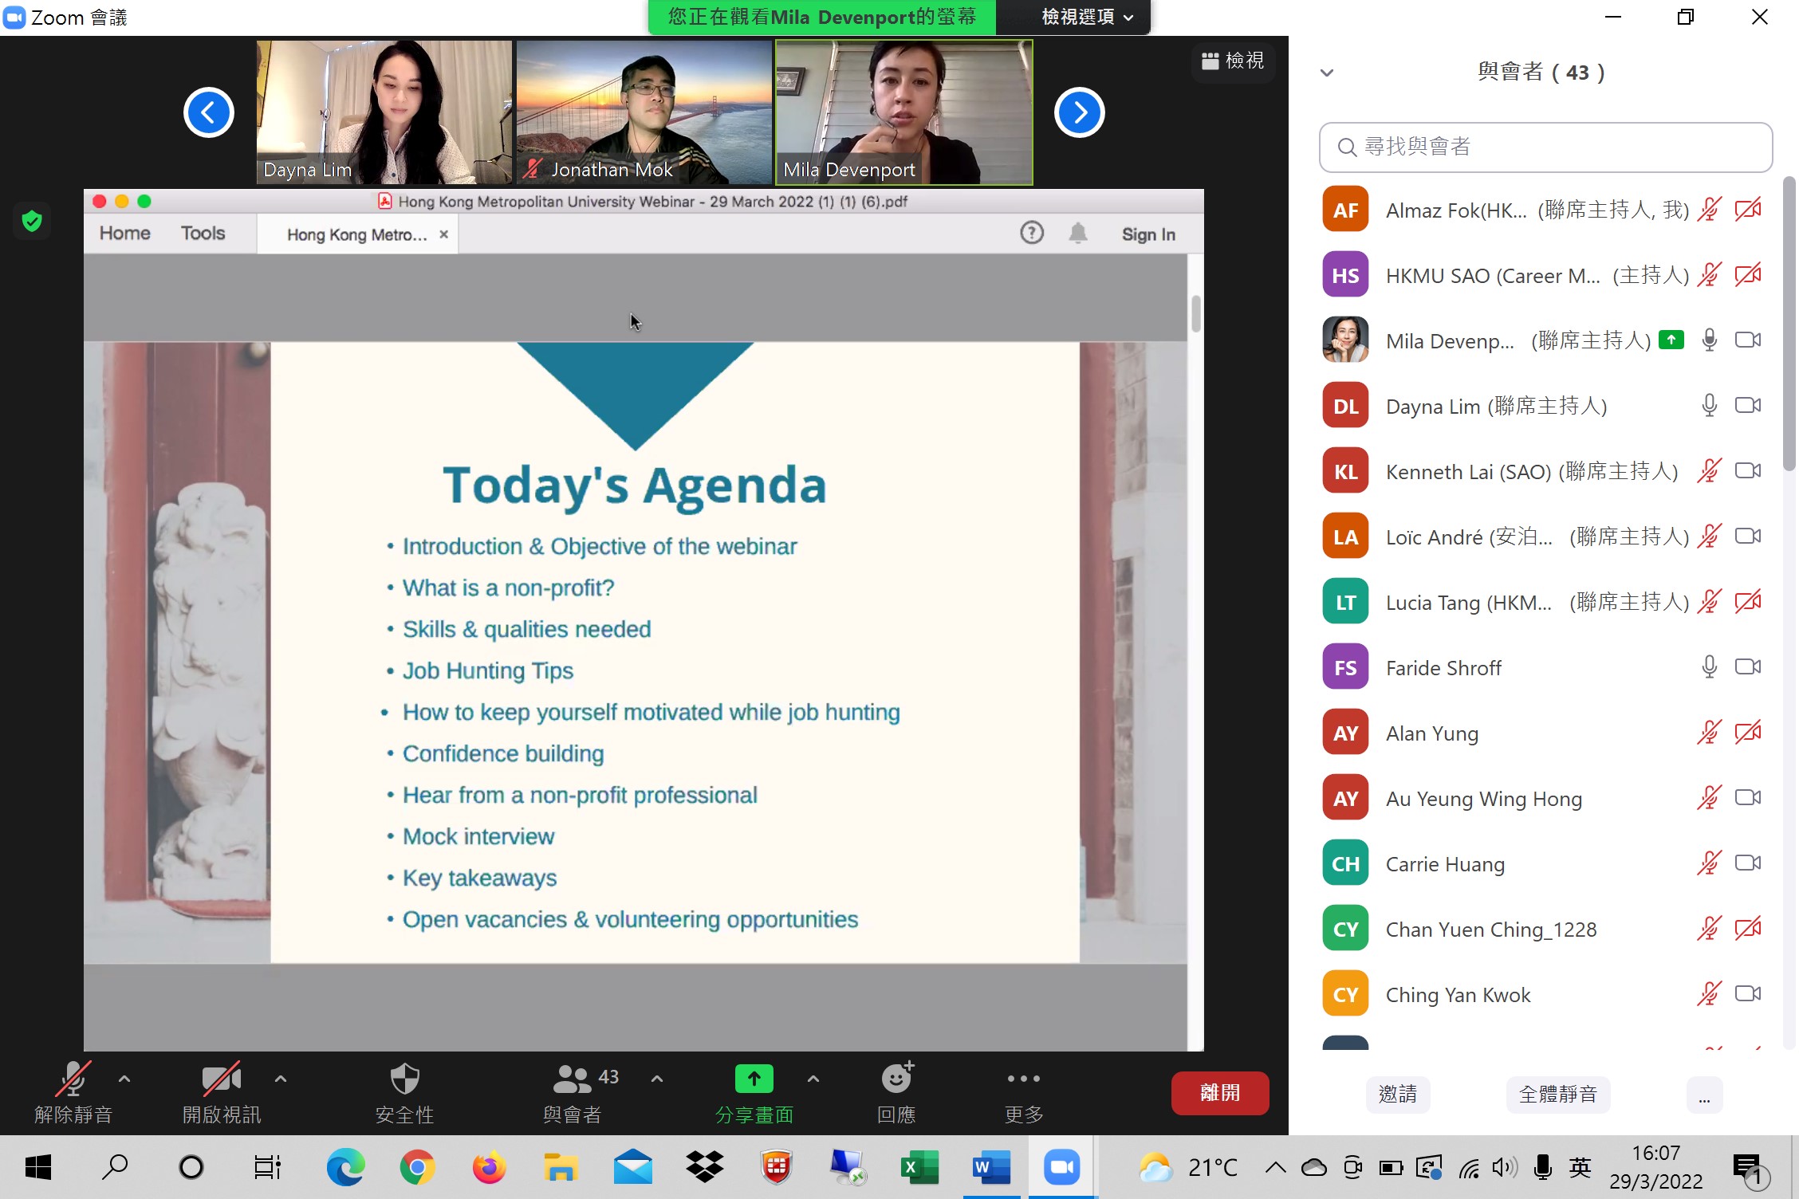Select Mila Devenport video thumbnail
1799x1199 pixels.
point(904,112)
